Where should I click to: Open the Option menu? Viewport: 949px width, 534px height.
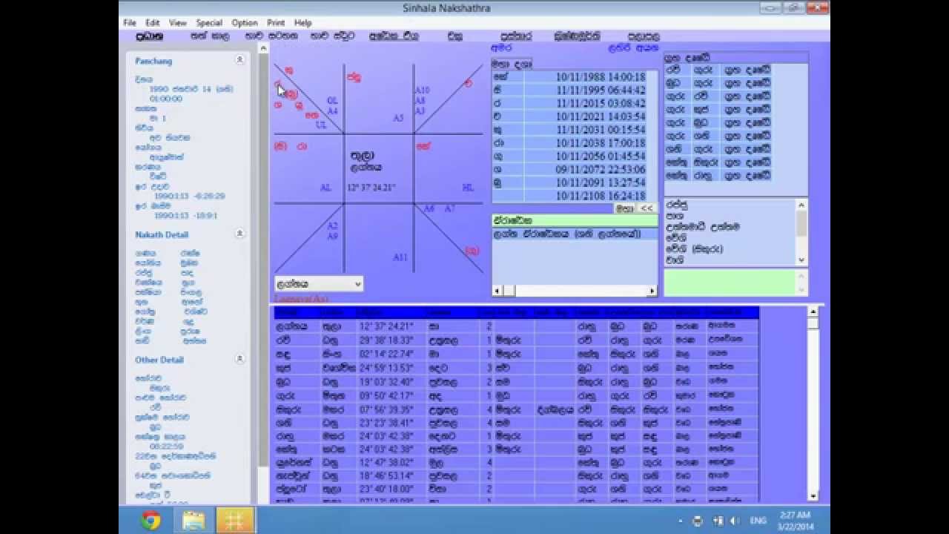point(245,23)
